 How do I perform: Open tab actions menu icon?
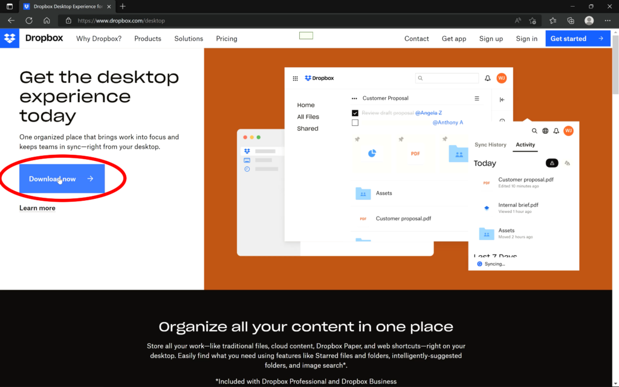[x=10, y=6]
